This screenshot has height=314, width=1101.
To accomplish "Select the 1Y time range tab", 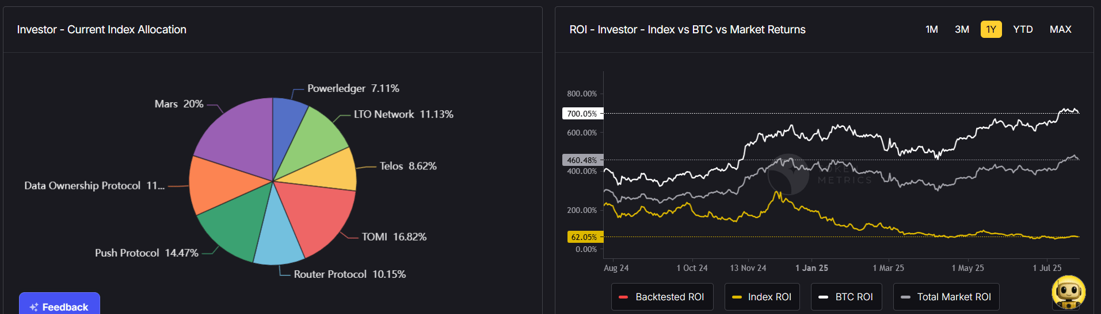I will 991,29.
